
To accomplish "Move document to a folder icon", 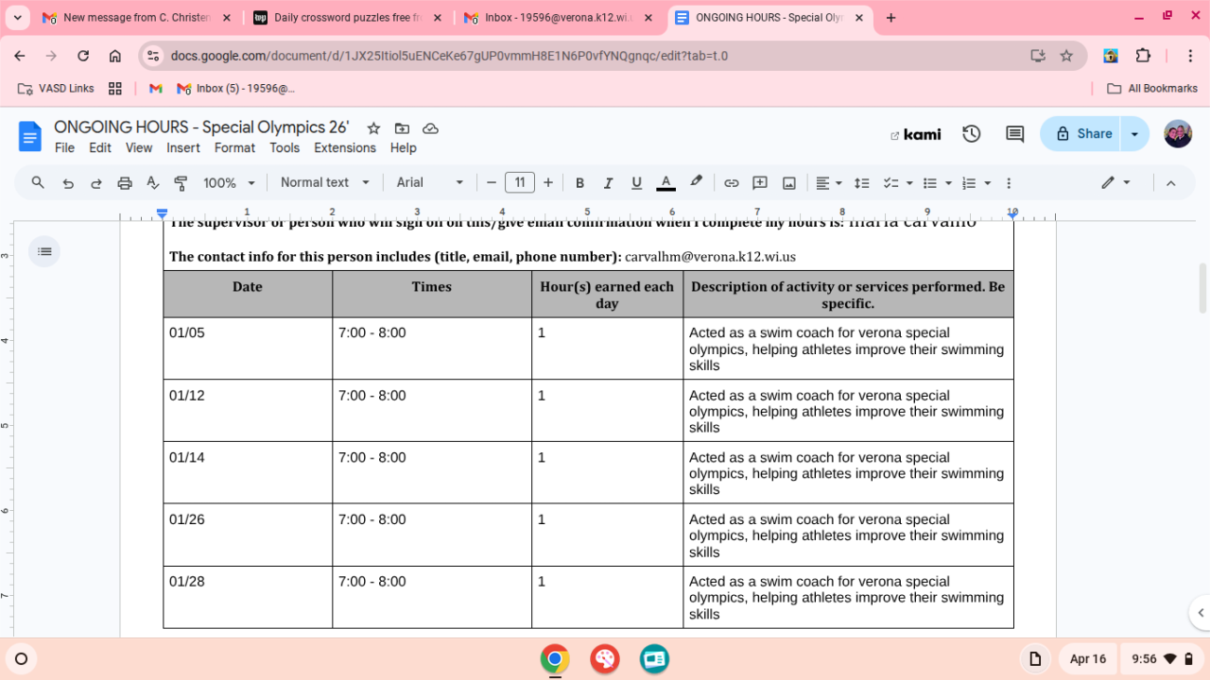I will pos(402,128).
